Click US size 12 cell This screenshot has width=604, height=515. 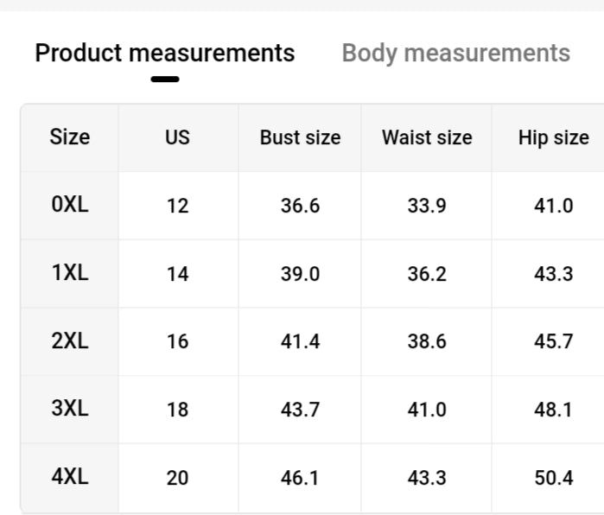click(177, 207)
